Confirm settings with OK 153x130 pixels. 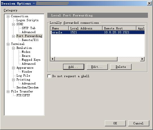pos(115,123)
